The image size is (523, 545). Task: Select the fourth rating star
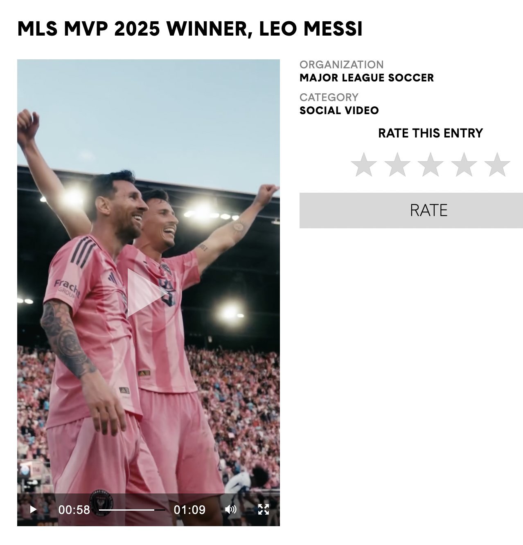point(464,164)
